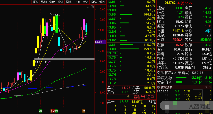This screenshot has height=114, width=213.
Task: Open the 画线 drawing tools
Action: click(x=69, y=2)
